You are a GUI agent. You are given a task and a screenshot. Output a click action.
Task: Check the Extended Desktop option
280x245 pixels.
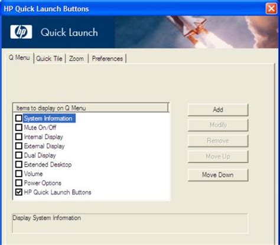tap(19, 164)
